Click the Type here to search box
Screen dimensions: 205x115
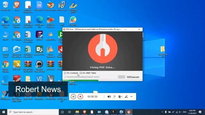coord(33,112)
